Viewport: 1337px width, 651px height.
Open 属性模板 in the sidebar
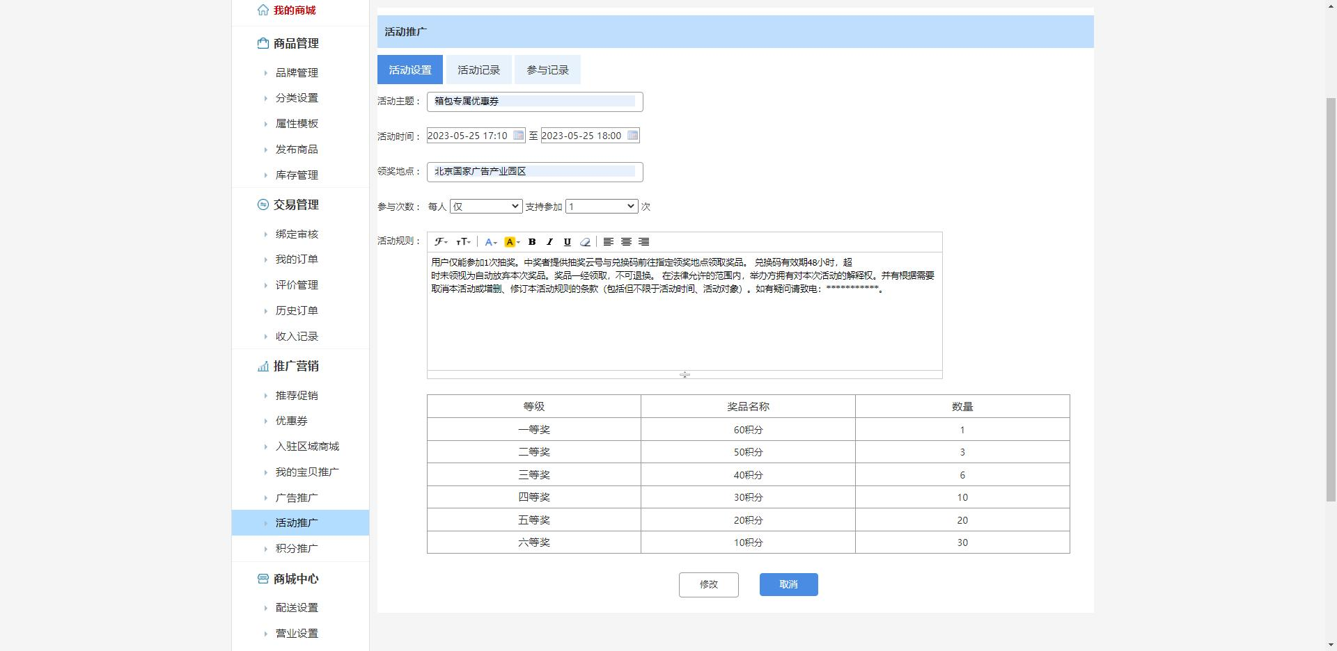click(x=297, y=124)
